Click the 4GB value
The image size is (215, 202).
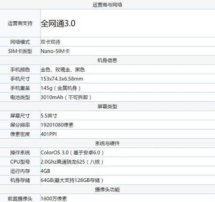point(45,171)
